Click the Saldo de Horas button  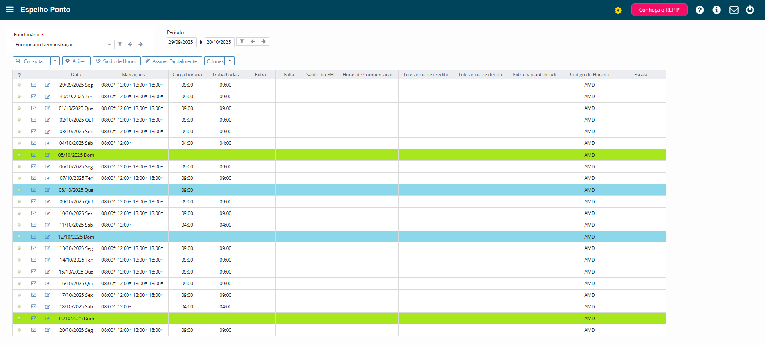(117, 61)
